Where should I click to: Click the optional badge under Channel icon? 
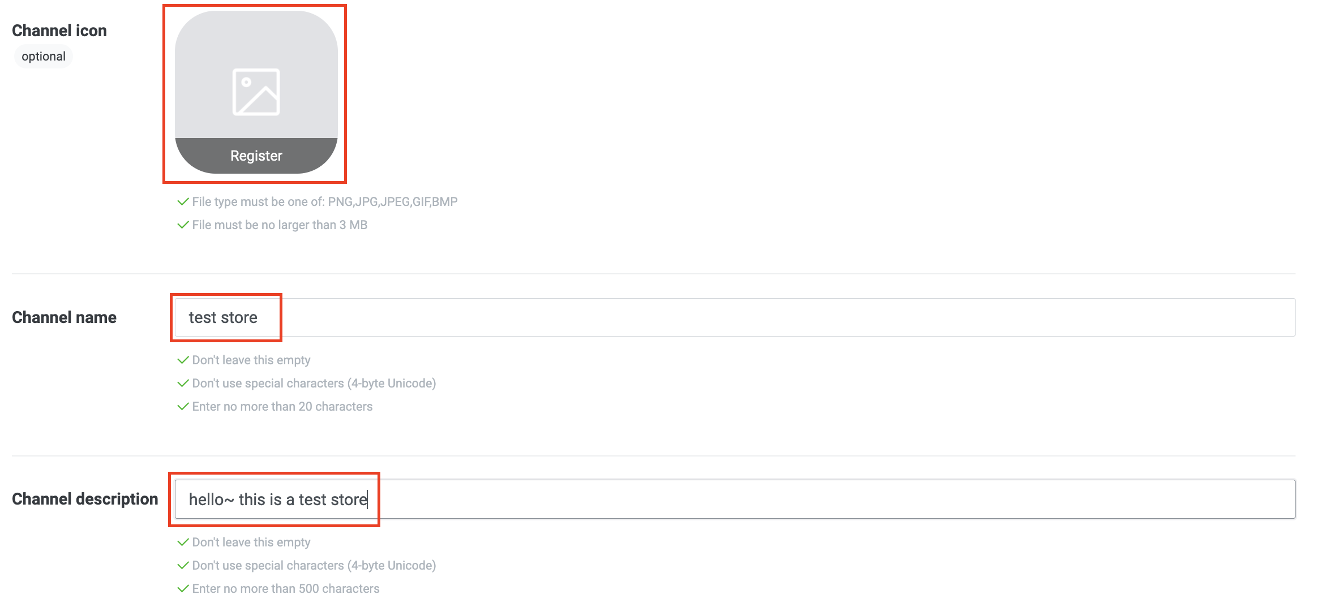pyautogui.click(x=44, y=57)
